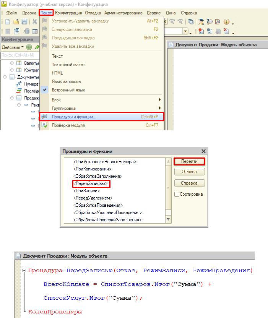Viewport: 268px width, 318px height.
Task: Open the Конфигурация menu
Action: pyautogui.click(x=68, y=13)
